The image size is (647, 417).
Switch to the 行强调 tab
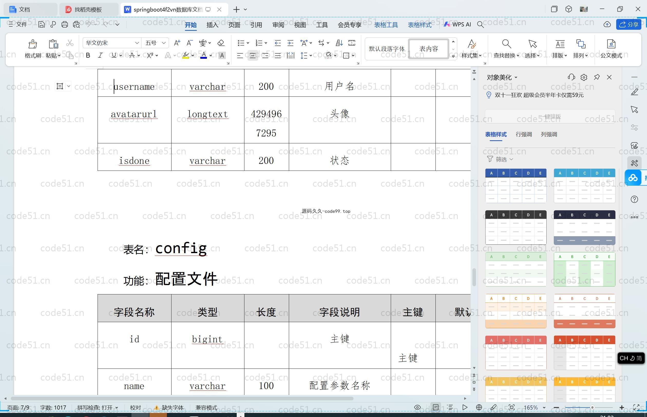coord(524,134)
